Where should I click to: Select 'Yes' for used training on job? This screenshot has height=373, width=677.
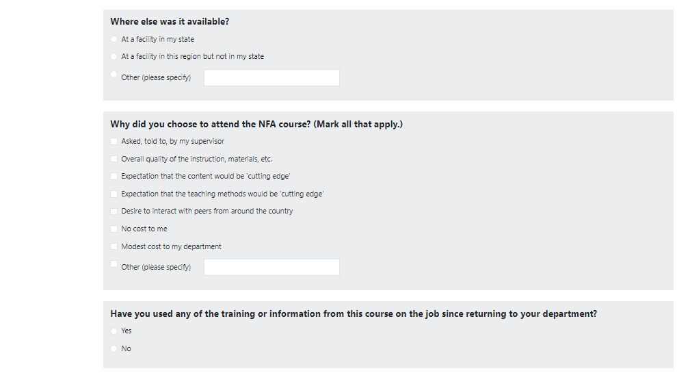[114, 331]
